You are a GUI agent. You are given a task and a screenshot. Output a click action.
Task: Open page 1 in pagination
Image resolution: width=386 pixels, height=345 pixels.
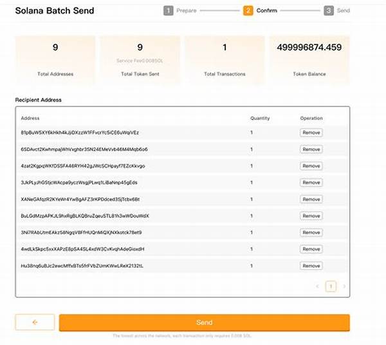pos(331,286)
